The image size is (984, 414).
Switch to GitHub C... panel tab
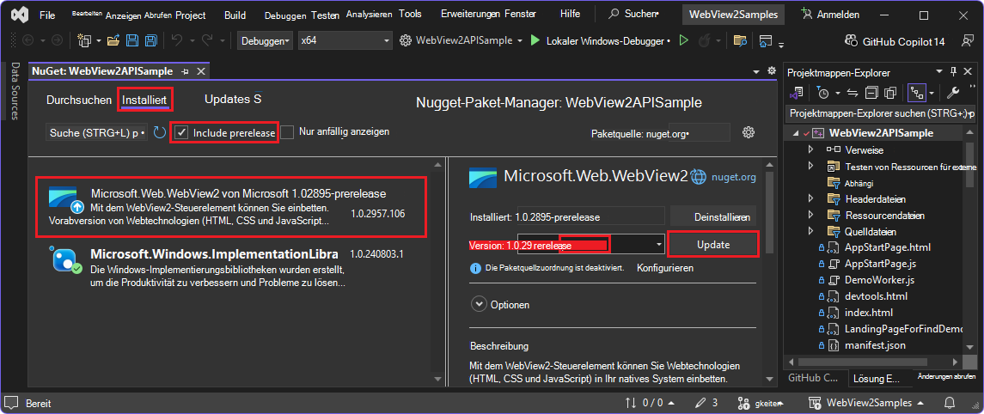tap(813, 378)
